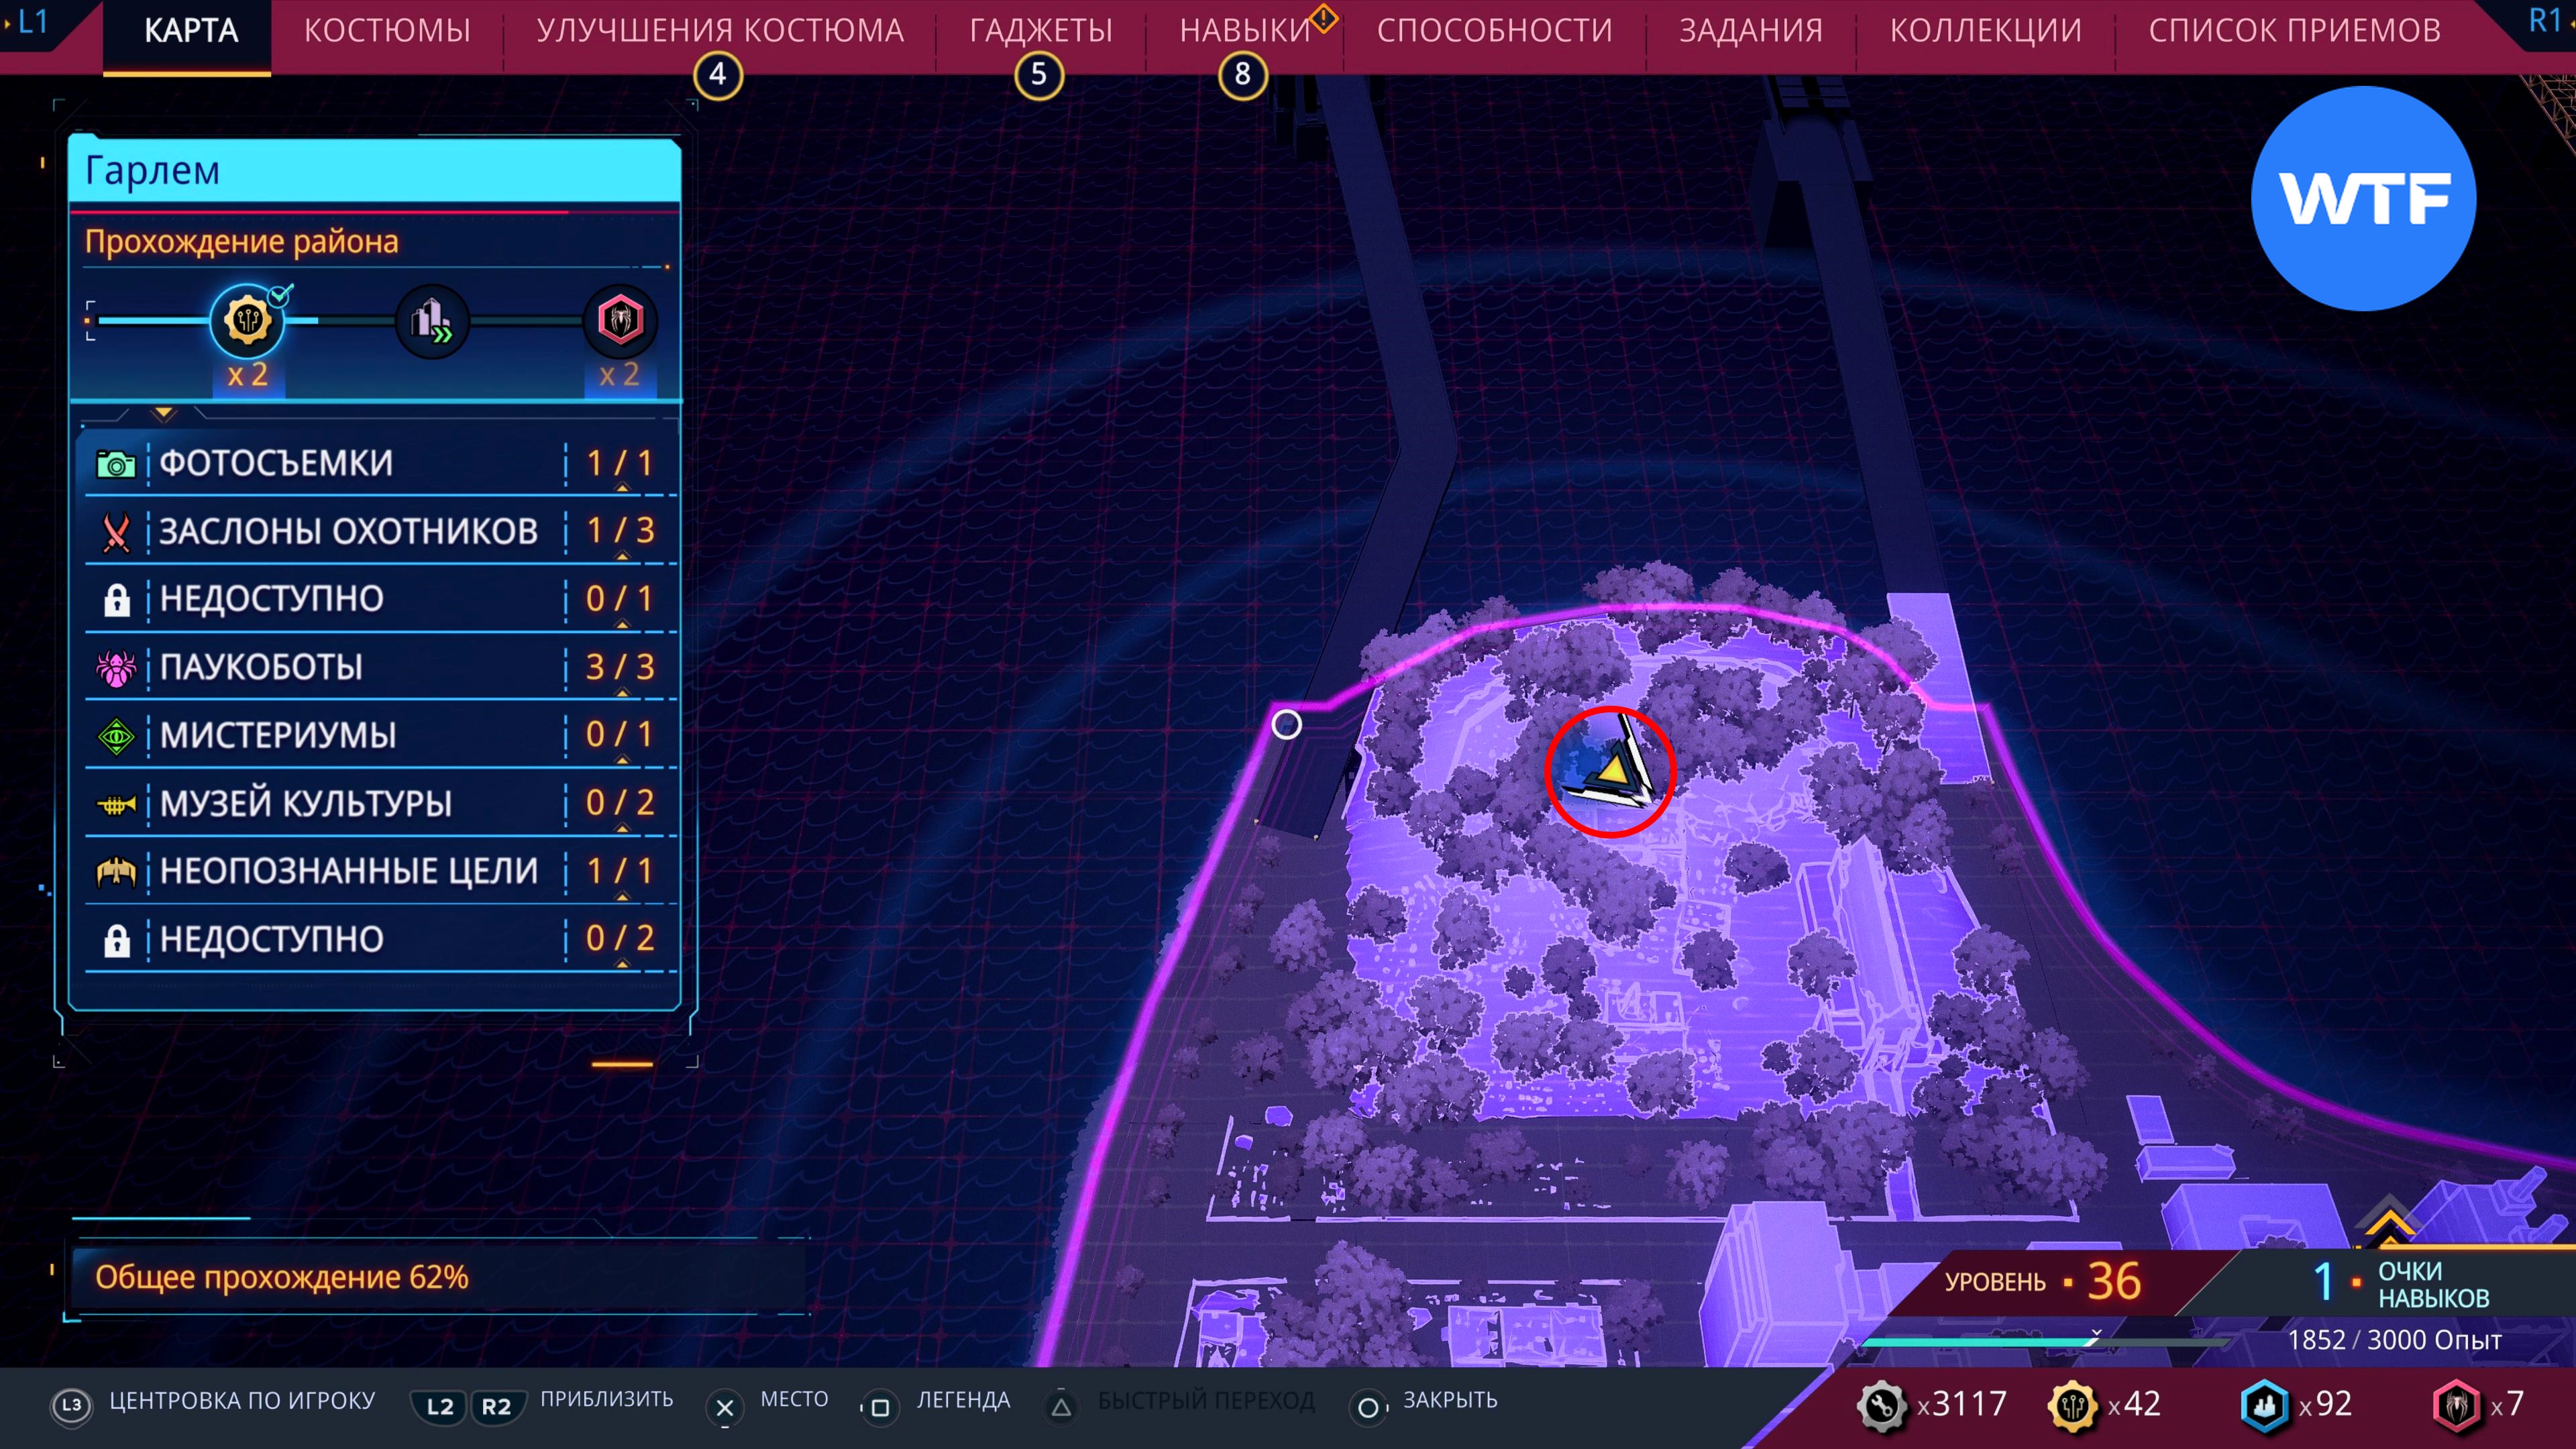Click the white circle waypoint on the map

[1286, 724]
